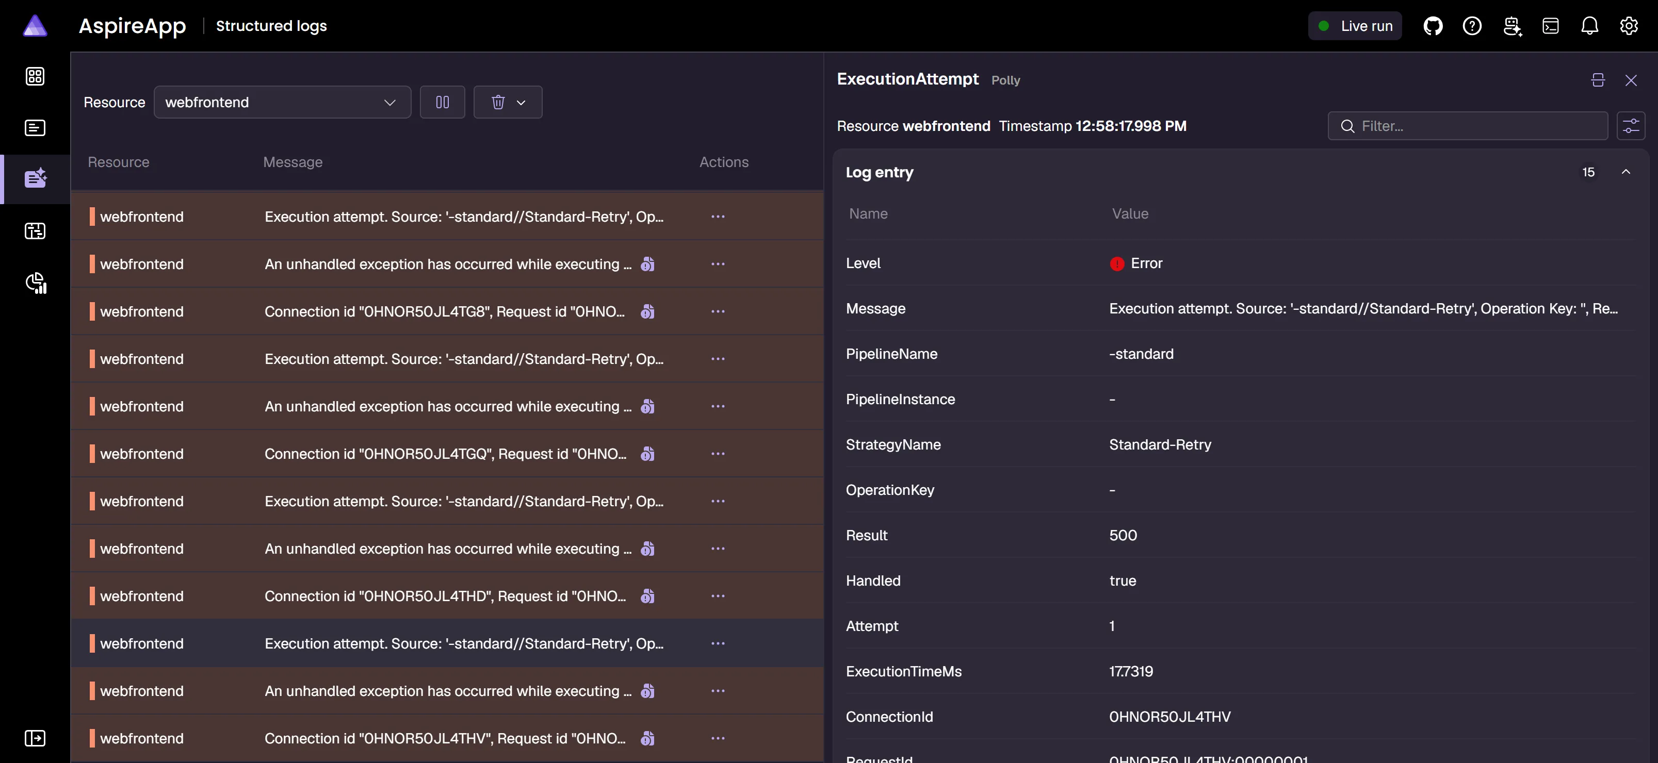Select the highlighted Execution attempt log row

[x=447, y=643]
